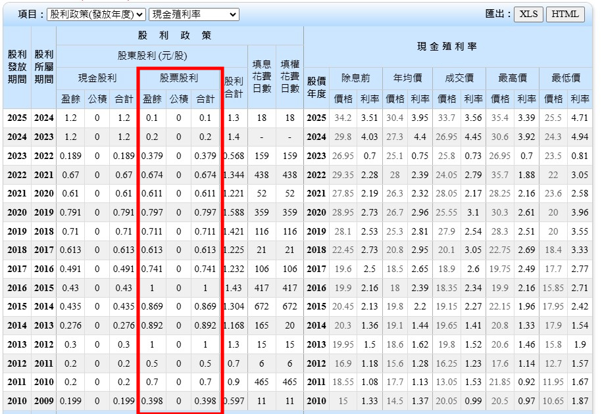
Task: Click the 股東股利 (元/股) header
Action: (153, 55)
